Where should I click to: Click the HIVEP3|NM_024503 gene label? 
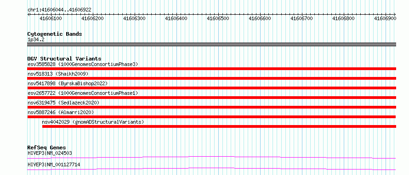(x=50, y=153)
